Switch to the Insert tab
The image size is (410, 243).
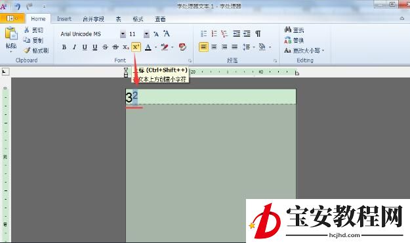pos(64,19)
